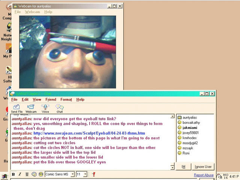Select user mzsayk in the list
This screenshot has height=180, width=240.
(x=188, y=148)
